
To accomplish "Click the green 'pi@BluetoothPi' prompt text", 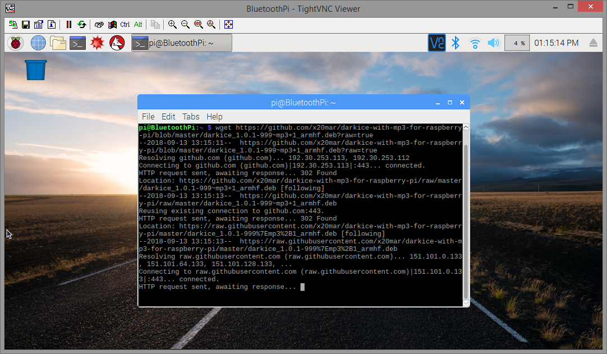I will pyautogui.click(x=167, y=127).
